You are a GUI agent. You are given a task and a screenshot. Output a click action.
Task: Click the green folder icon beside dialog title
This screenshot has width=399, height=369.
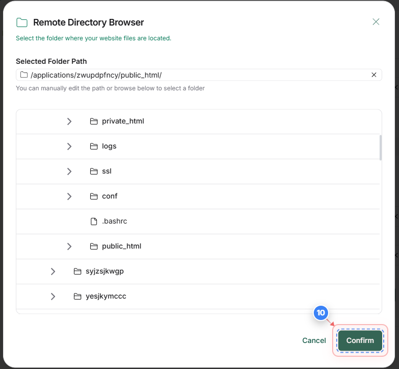[x=22, y=22]
